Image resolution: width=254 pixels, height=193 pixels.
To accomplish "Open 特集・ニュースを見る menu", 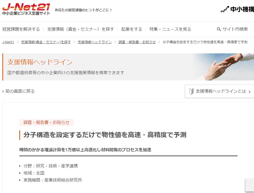I will [170, 29].
